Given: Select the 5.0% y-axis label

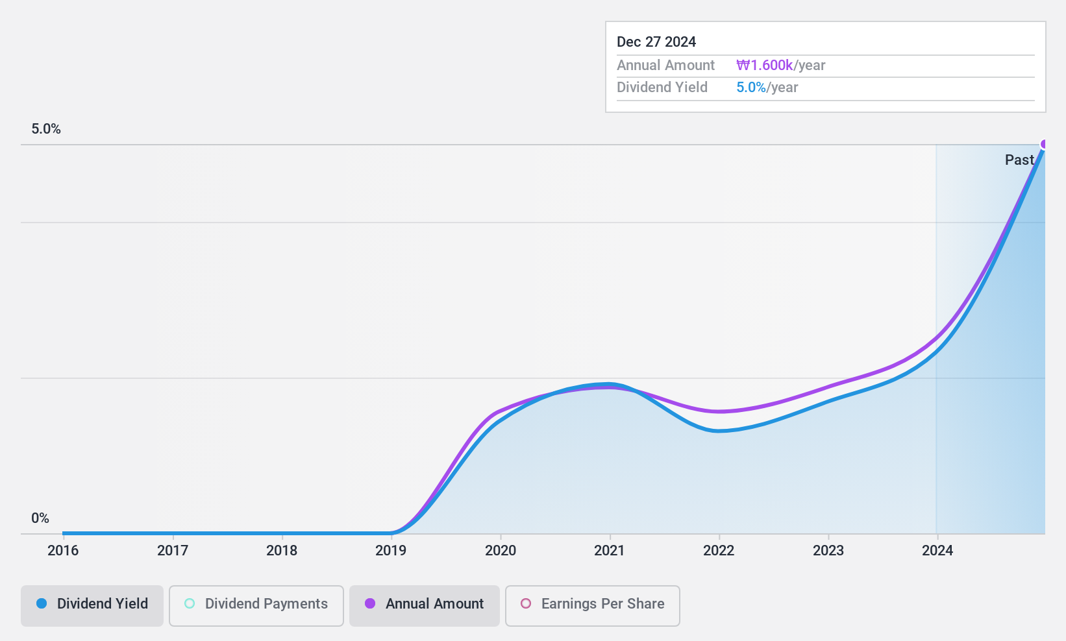Looking at the screenshot, I should tap(46, 129).
